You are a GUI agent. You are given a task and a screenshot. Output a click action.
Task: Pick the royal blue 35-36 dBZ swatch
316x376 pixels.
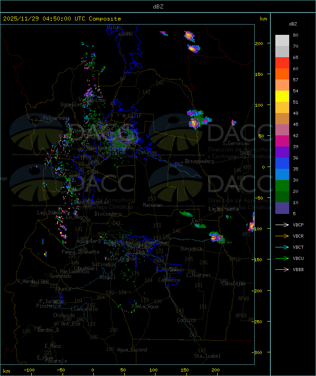tap(282, 163)
